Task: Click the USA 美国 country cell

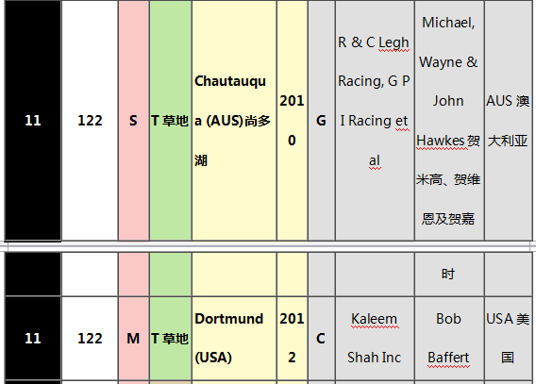Action: click(509, 338)
